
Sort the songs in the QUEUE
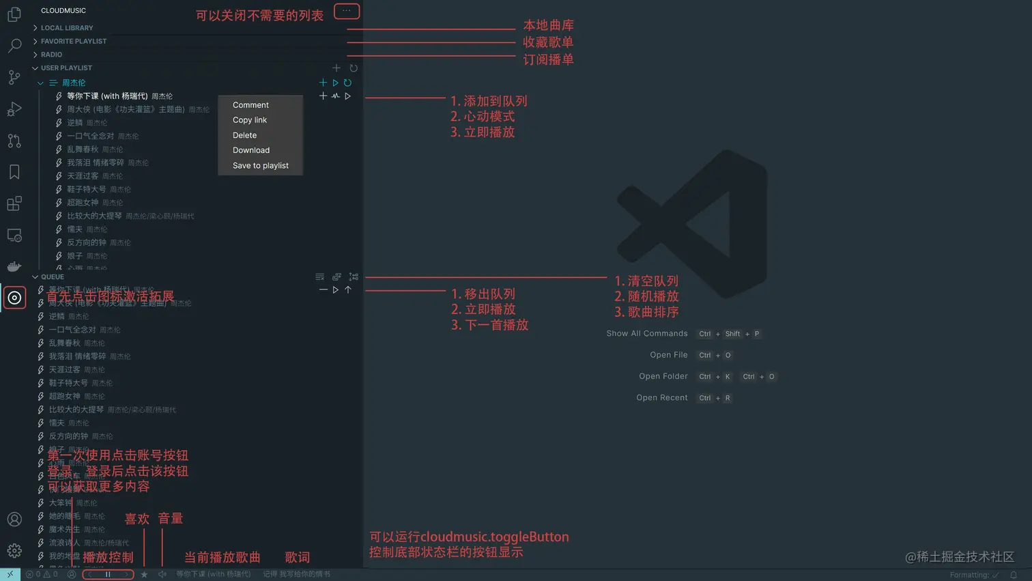tap(353, 277)
